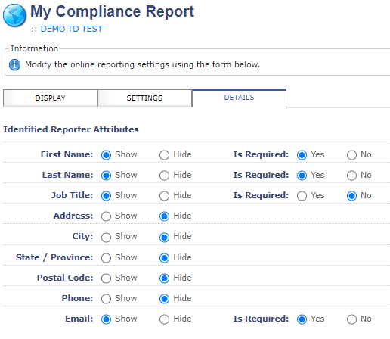390x339 pixels.
Task: Switch to the DISPLAY tab
Action: click(x=50, y=98)
